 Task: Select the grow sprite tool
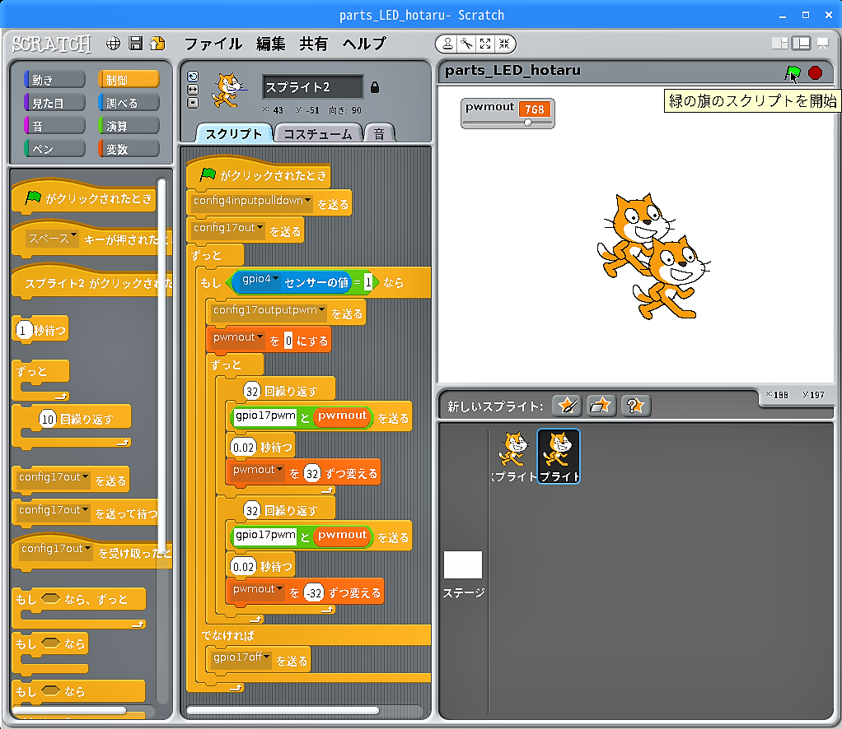point(485,44)
